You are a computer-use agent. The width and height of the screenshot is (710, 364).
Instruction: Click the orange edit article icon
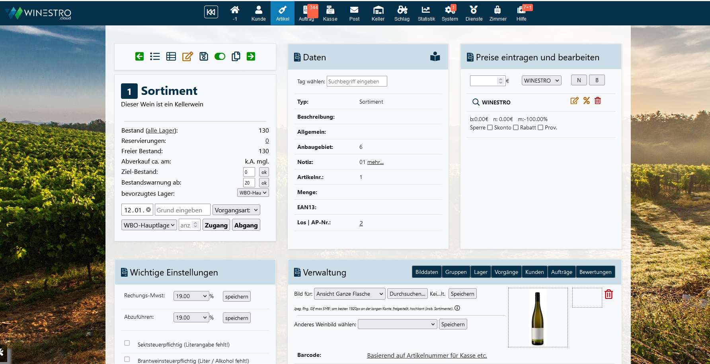187,56
